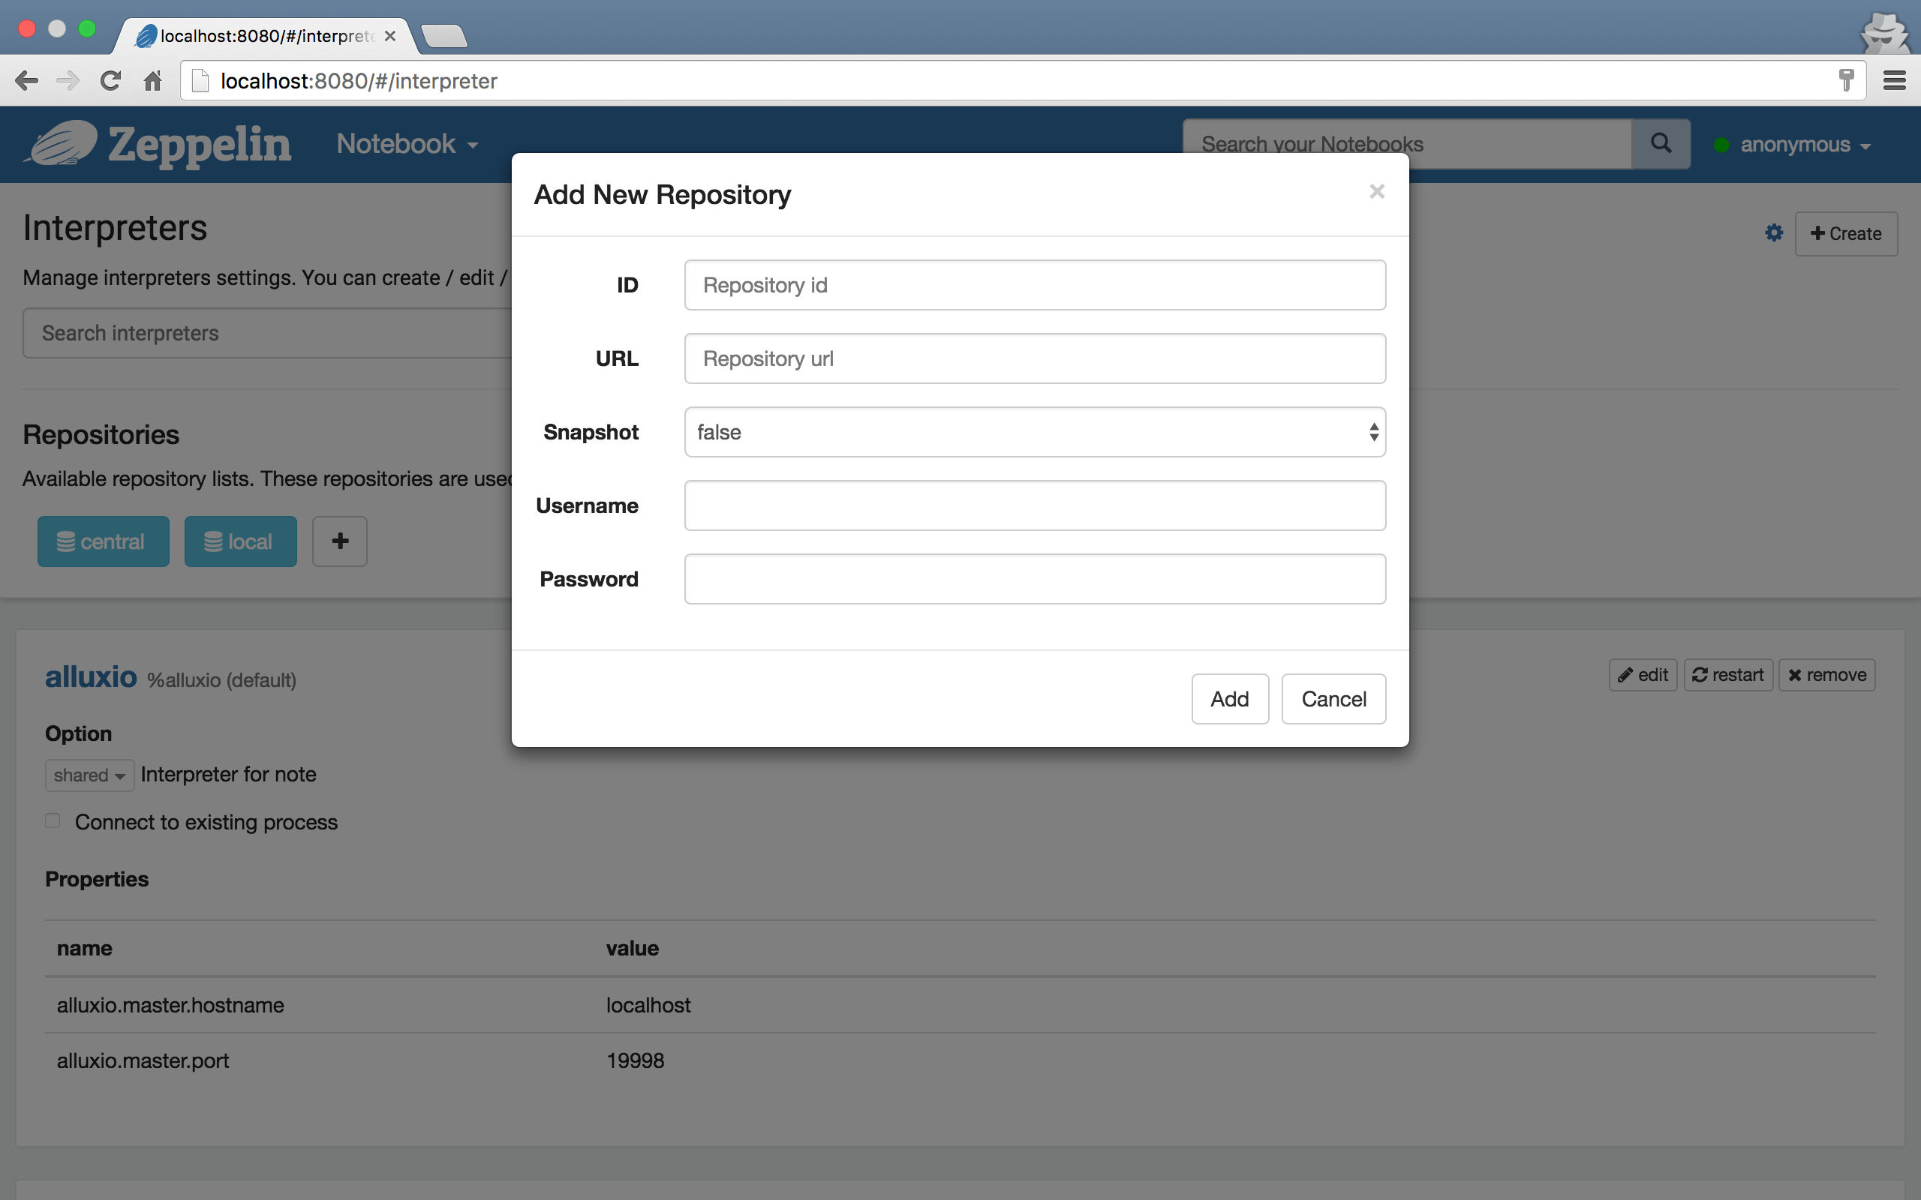Select the localhost:8080 browser tab
This screenshot has width=1921, height=1200.
[x=266, y=37]
